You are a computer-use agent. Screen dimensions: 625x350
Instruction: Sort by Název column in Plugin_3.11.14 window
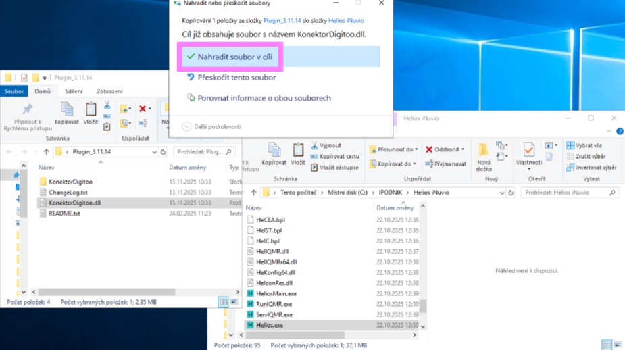pos(46,168)
